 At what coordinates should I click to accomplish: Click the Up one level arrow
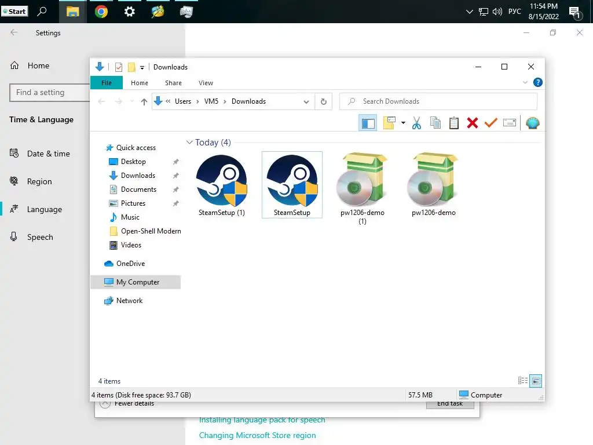[x=144, y=101]
